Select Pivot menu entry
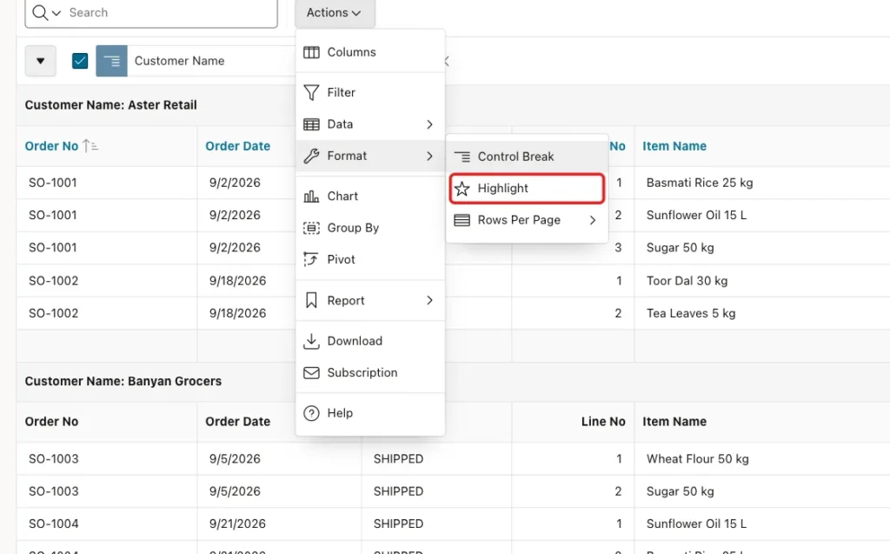 (370, 260)
